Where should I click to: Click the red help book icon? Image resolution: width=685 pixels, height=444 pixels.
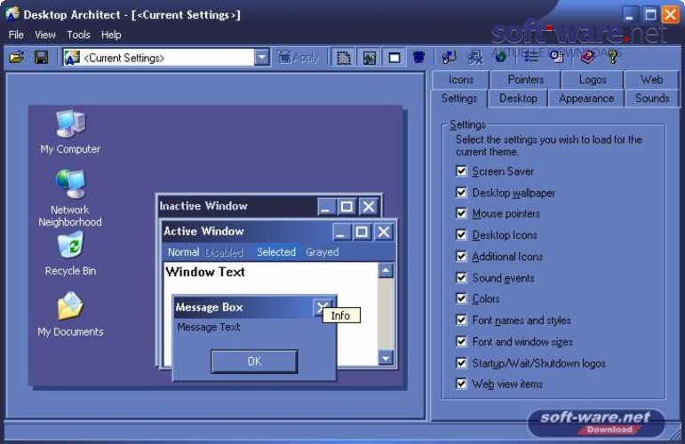point(587,56)
